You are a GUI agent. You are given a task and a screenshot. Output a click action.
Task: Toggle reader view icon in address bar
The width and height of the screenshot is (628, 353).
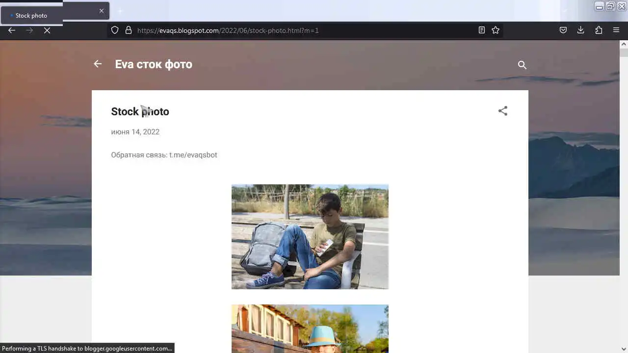[482, 30]
